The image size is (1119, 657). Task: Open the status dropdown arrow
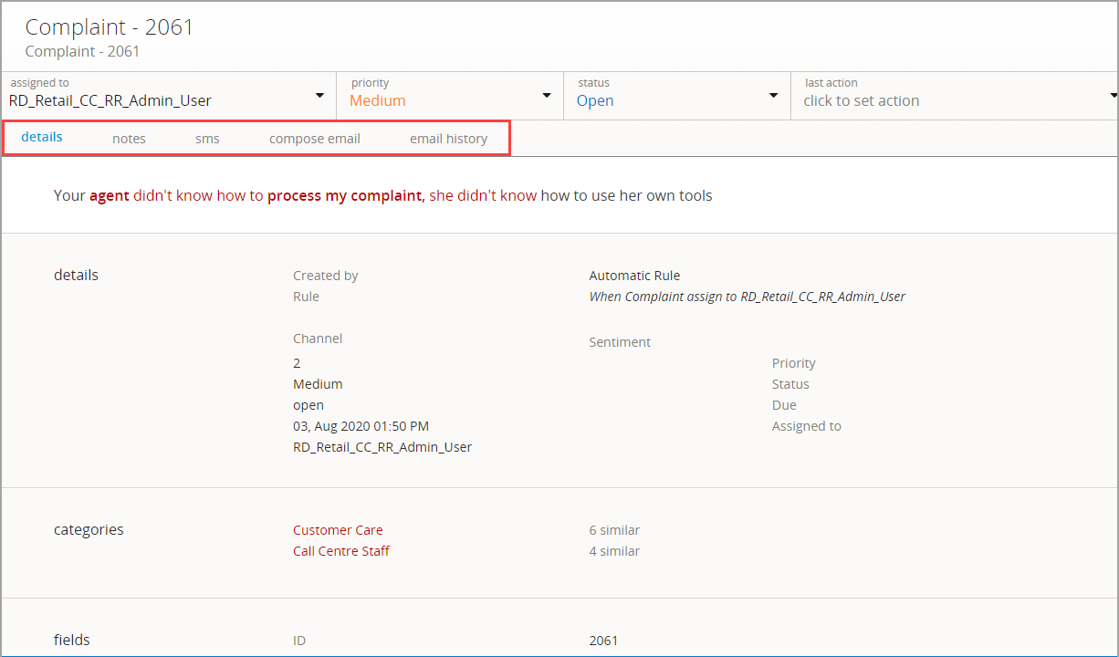[x=773, y=96]
